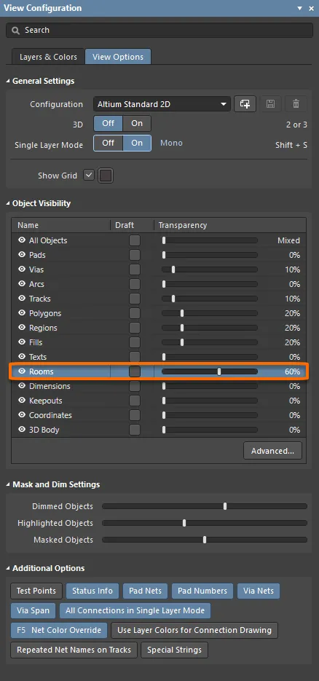Click the create new view configuration icon

[x=245, y=104]
